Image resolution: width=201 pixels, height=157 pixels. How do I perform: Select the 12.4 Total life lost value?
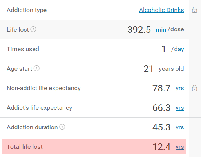click(x=161, y=147)
